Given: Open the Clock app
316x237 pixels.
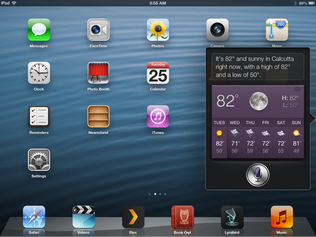Looking at the screenshot, I should click(39, 73).
